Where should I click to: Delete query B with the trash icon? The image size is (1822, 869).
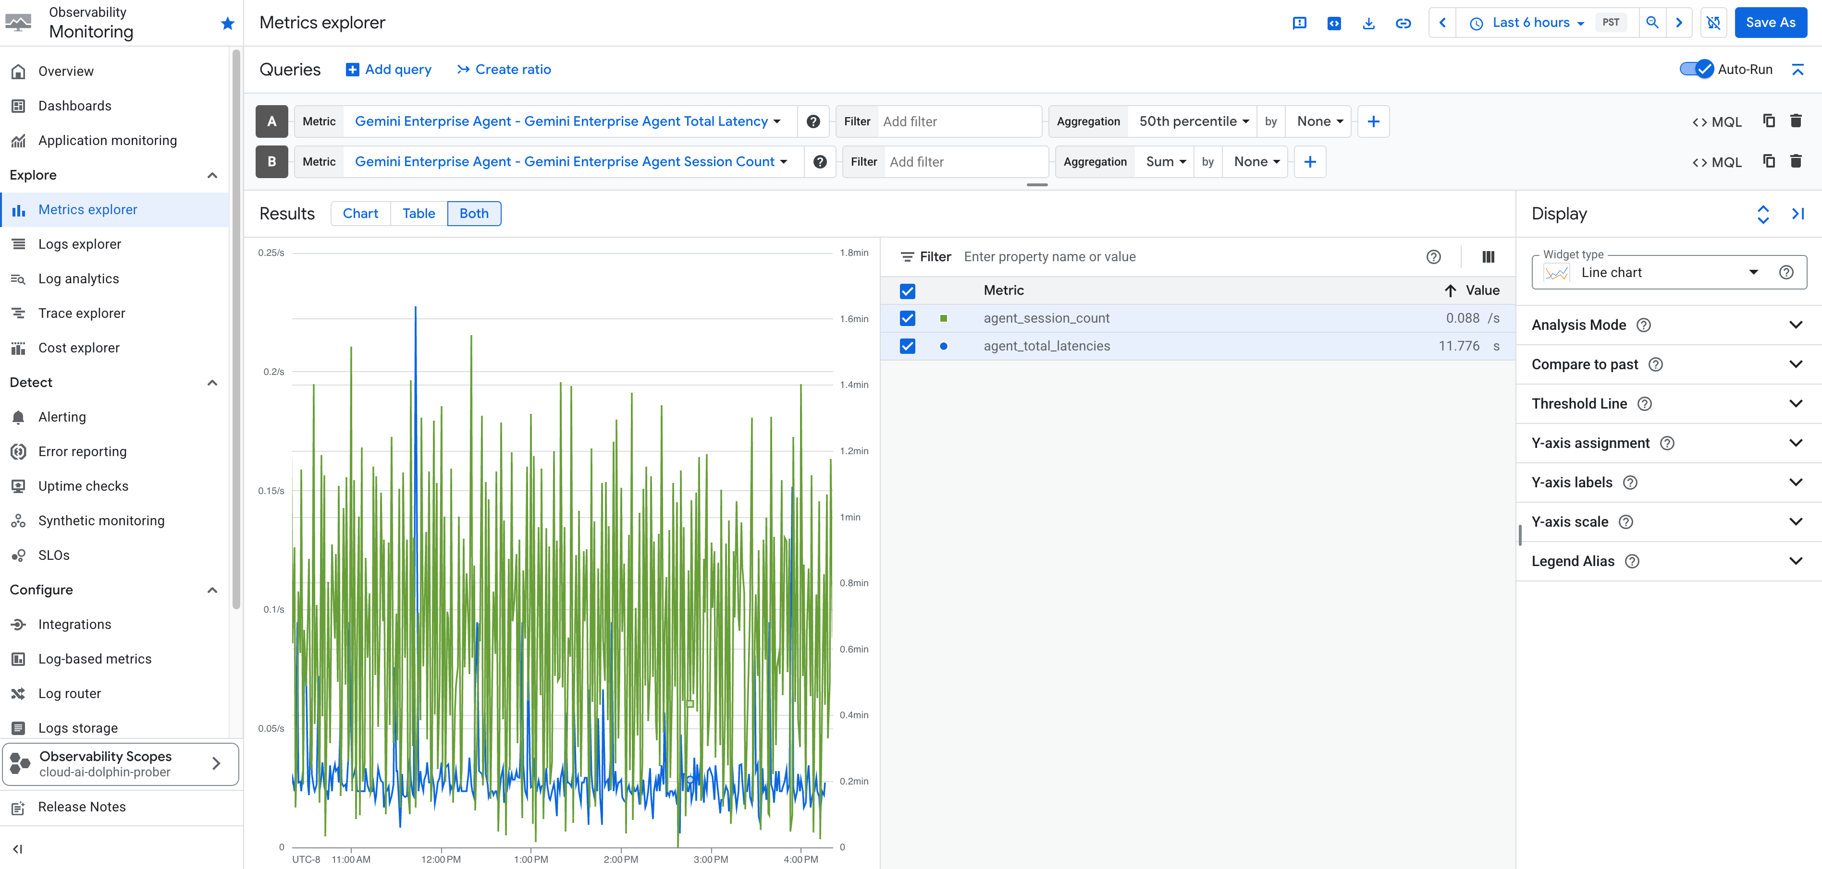[x=1796, y=161]
